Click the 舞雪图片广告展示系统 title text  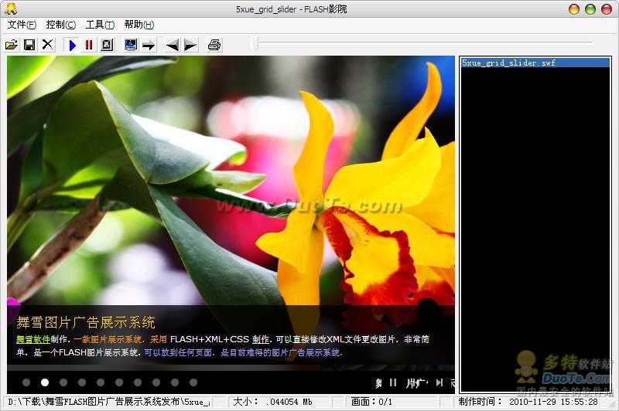point(86,322)
